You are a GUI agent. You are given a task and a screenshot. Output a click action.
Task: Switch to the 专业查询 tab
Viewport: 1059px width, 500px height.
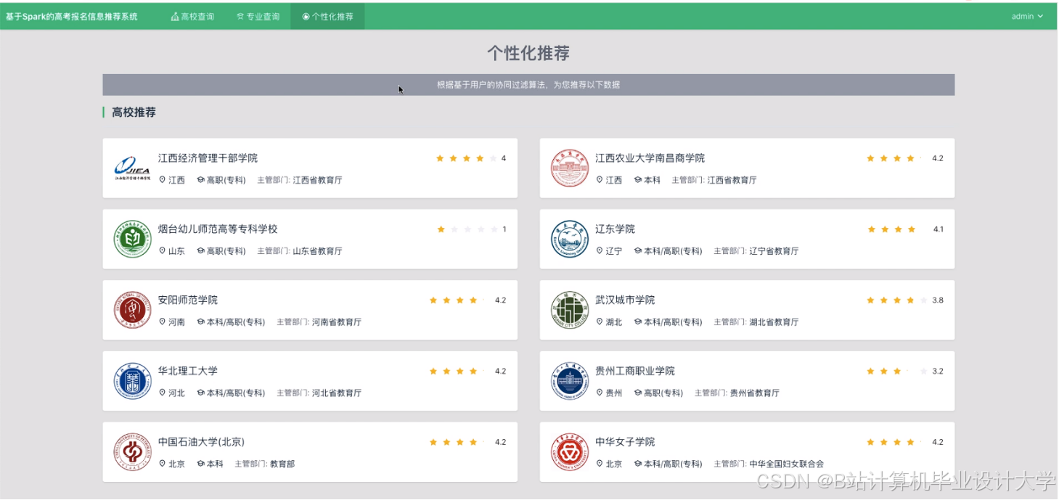point(258,15)
